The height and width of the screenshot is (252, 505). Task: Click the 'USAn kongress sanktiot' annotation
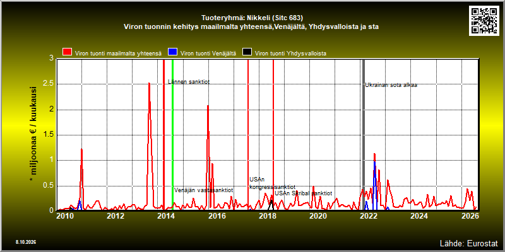(x=273, y=183)
